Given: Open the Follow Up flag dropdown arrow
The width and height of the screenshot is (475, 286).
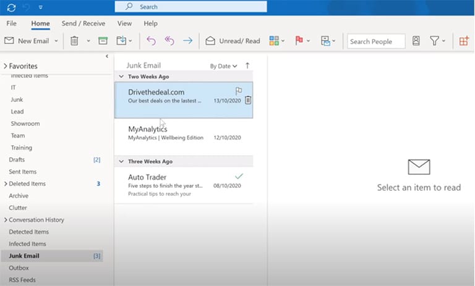Looking at the screenshot, I should point(308,41).
